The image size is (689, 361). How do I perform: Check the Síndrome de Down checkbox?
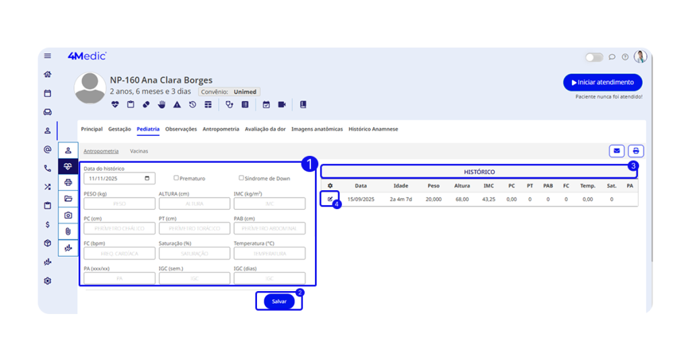coord(242,178)
